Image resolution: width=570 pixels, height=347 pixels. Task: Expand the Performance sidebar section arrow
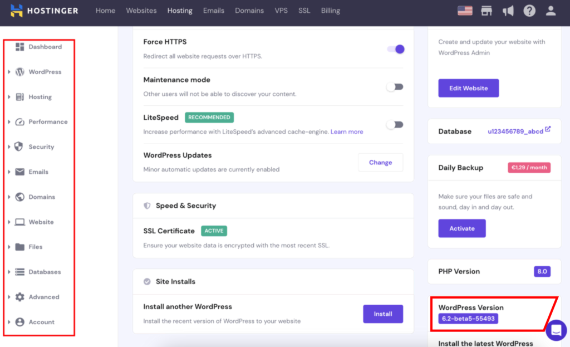[x=9, y=122]
